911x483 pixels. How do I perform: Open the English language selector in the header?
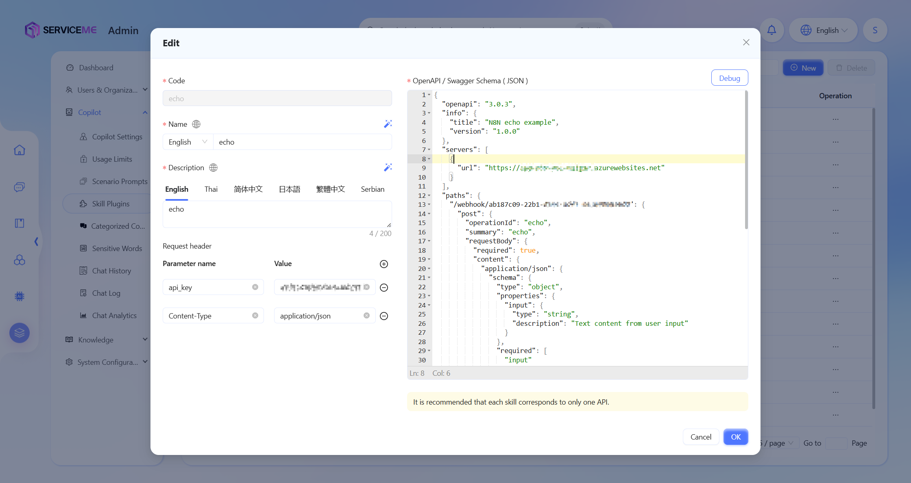point(824,30)
